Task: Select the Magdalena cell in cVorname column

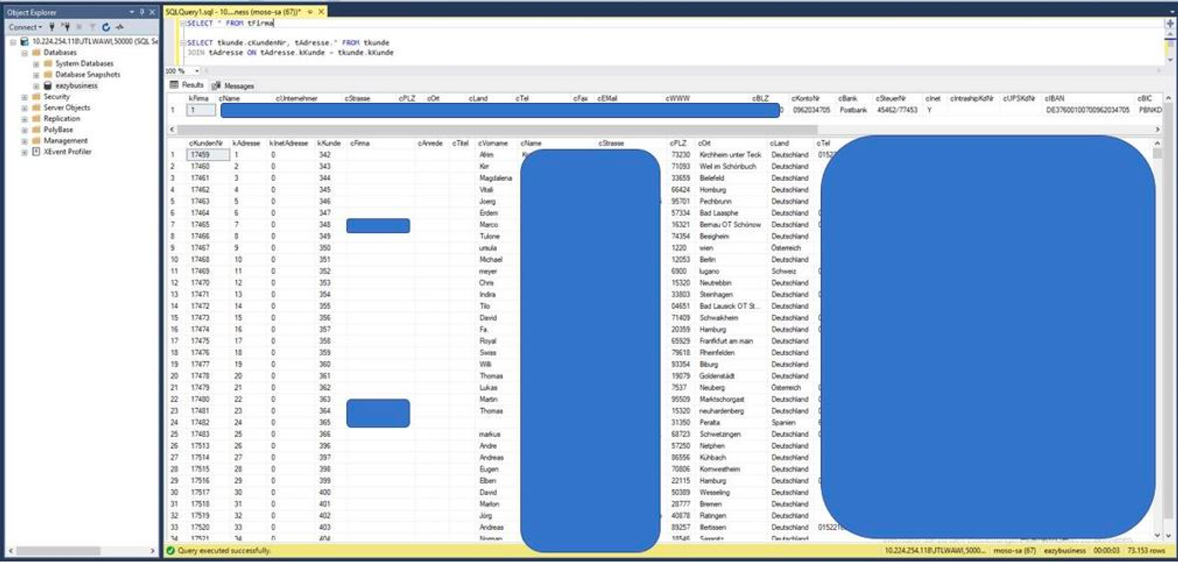Action: [495, 178]
